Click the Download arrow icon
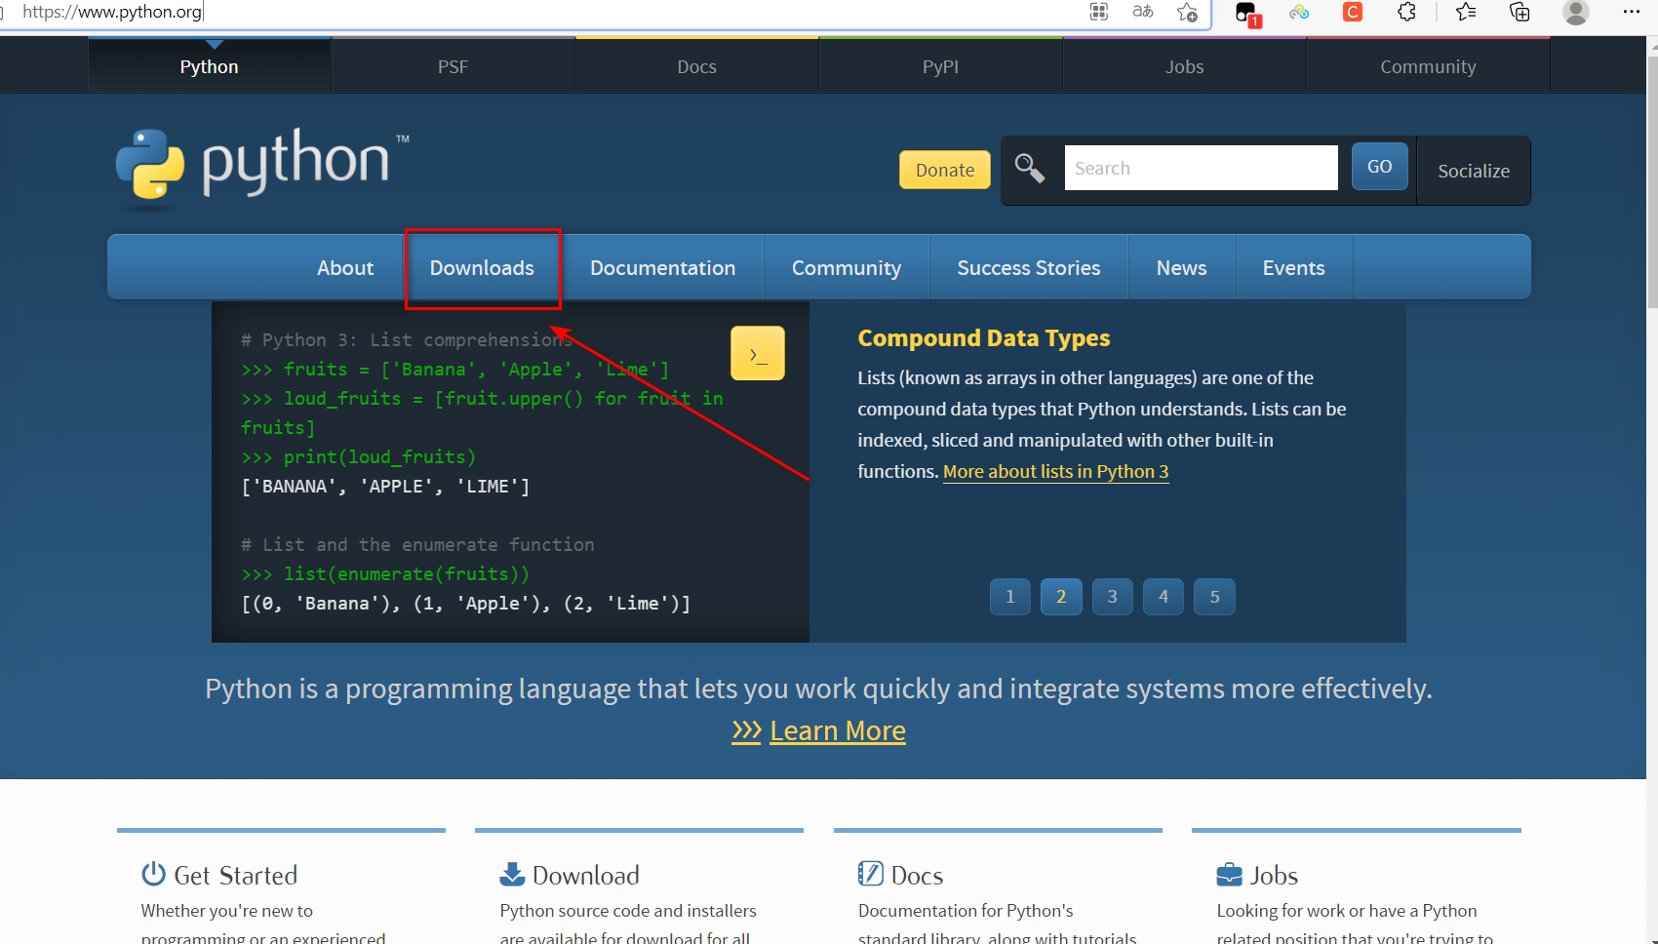The image size is (1658, 944). 512,874
